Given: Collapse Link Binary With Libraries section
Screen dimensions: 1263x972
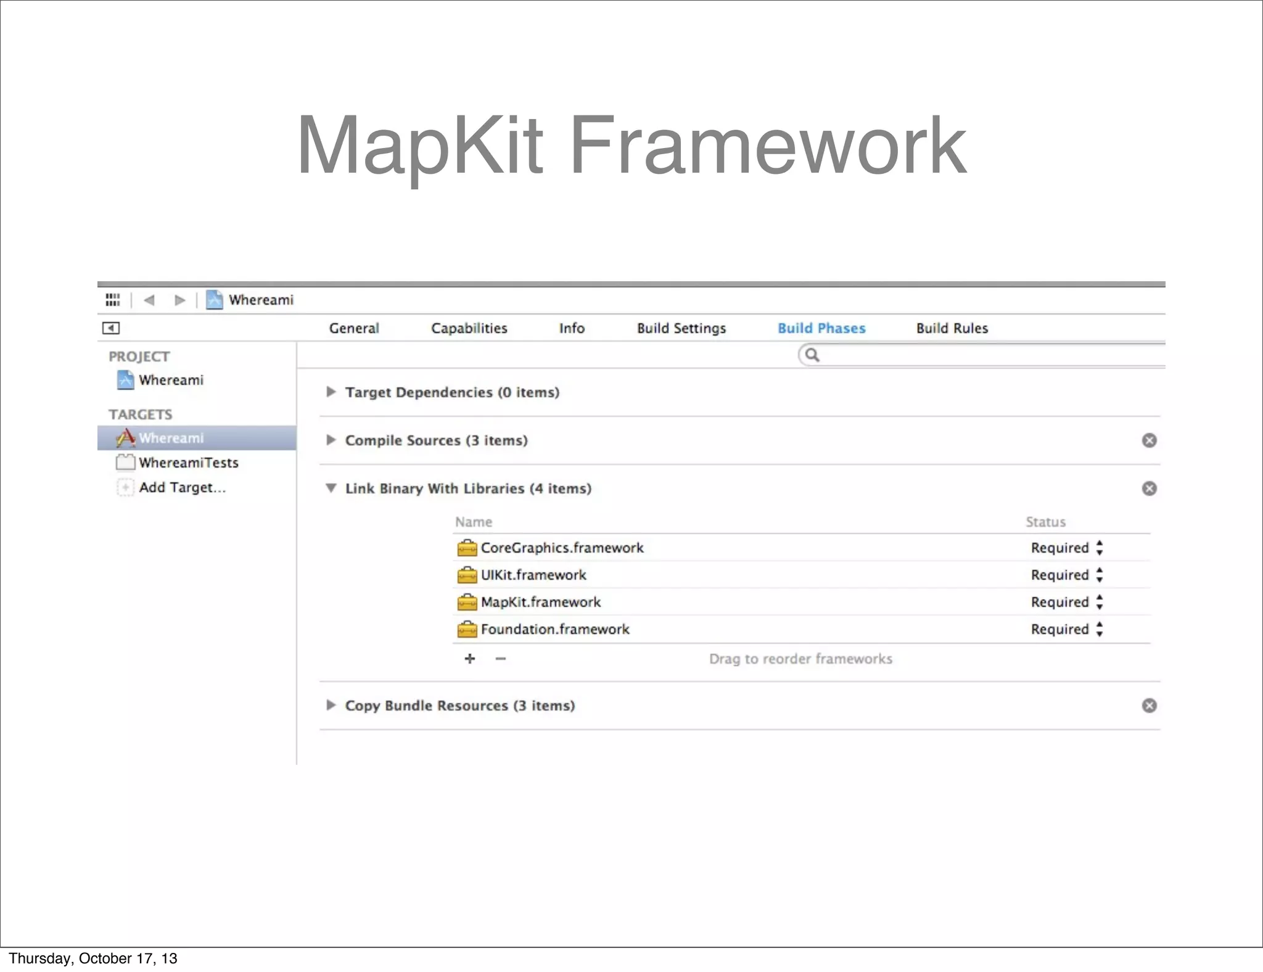Looking at the screenshot, I should [331, 488].
